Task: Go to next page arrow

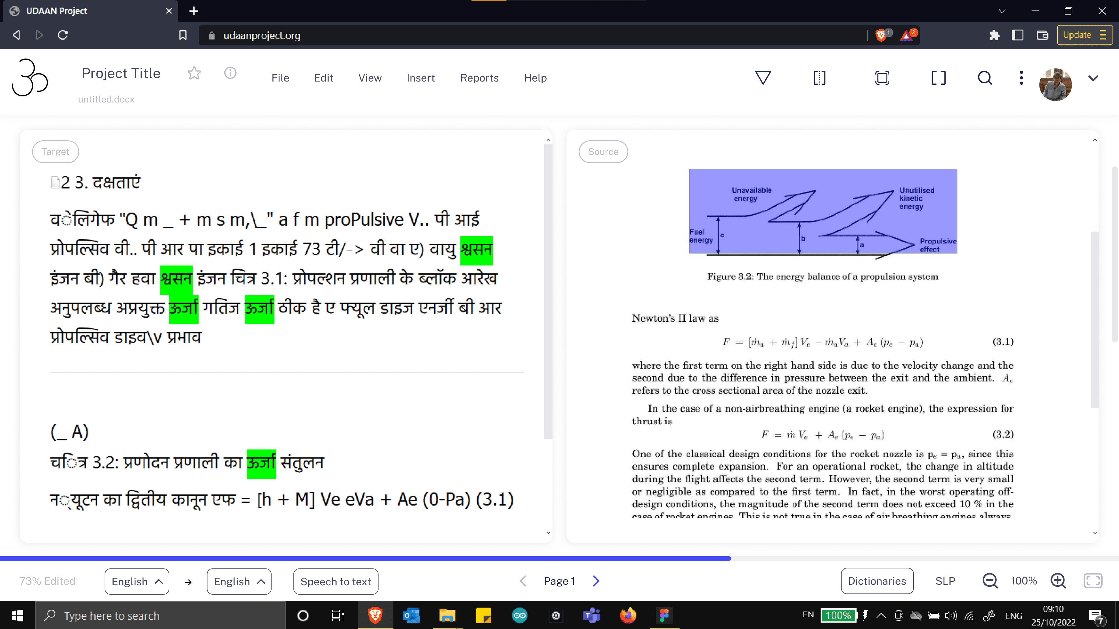Action: 596,581
